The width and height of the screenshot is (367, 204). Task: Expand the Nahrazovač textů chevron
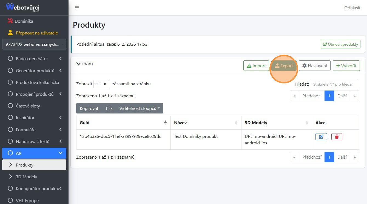pyautogui.click(x=61, y=141)
